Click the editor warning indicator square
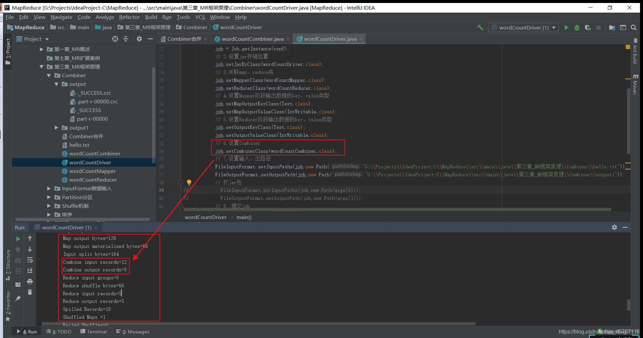643x338 pixels. (x=628, y=47)
